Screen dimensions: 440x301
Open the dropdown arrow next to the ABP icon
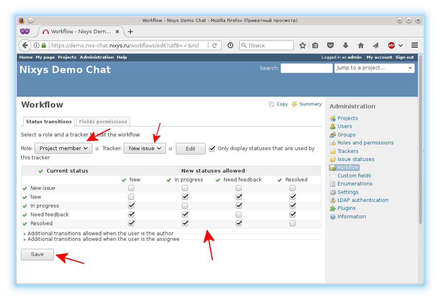(x=401, y=45)
